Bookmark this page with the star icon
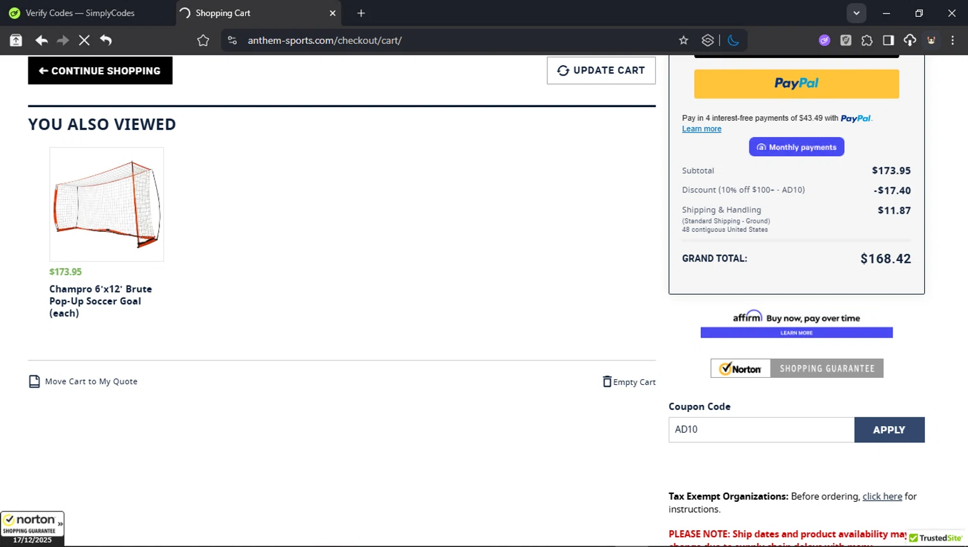 (x=683, y=40)
